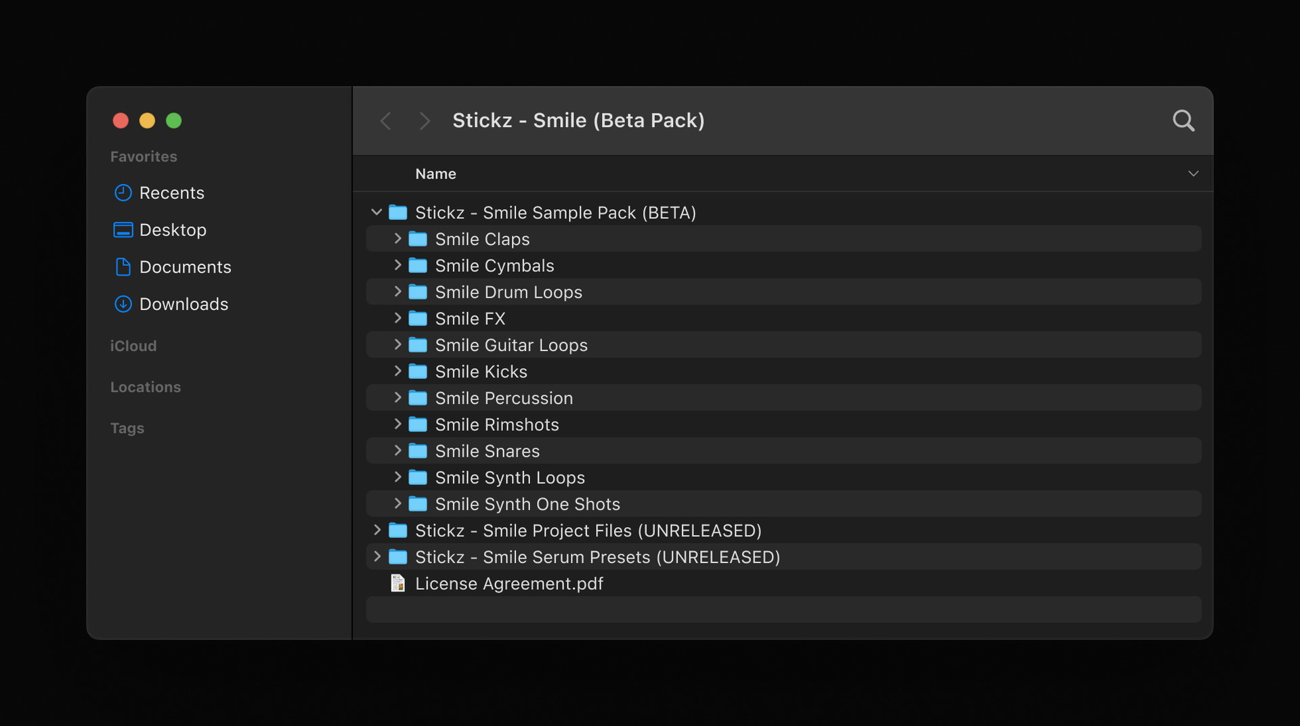
Task: Select the "Smile Snares" row text
Action: pyautogui.click(x=487, y=451)
